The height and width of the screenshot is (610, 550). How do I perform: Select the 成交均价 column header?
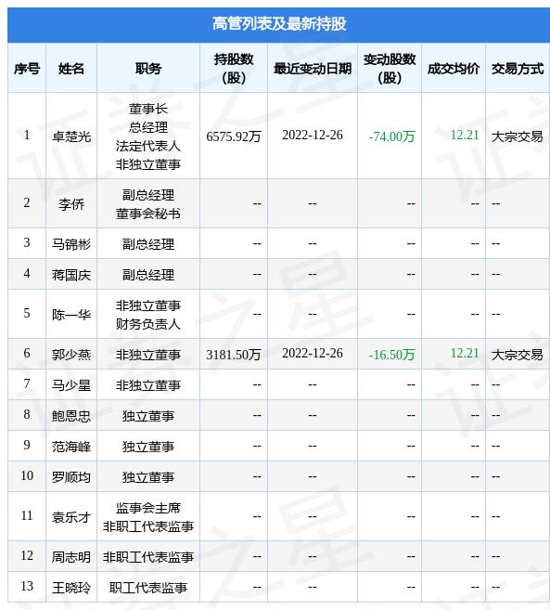pos(454,69)
